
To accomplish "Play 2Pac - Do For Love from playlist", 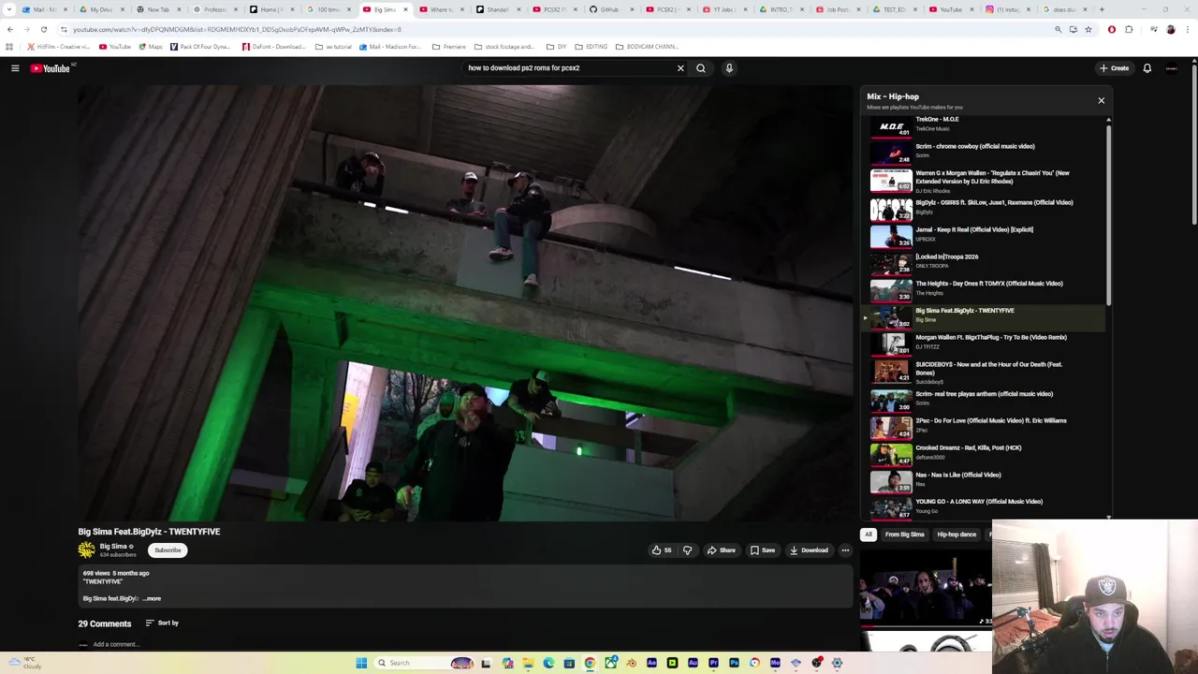I will pos(983,426).
